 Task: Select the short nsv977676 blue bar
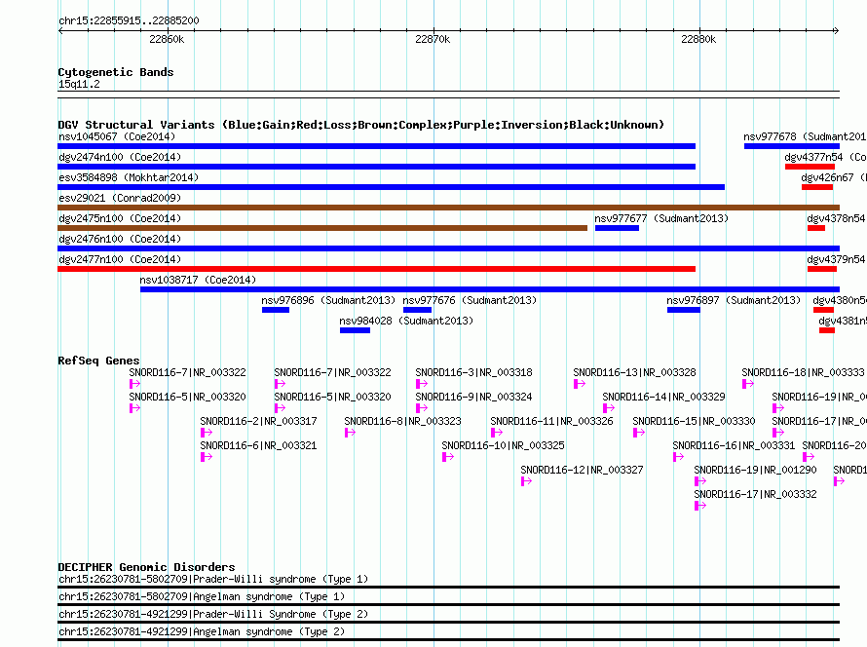(418, 310)
